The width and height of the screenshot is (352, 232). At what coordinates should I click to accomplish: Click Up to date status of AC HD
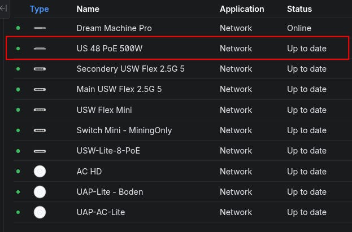tap(307, 172)
